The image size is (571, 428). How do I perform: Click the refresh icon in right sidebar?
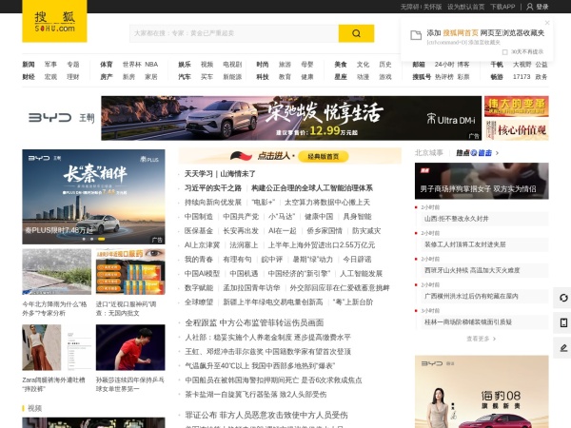tap(563, 298)
